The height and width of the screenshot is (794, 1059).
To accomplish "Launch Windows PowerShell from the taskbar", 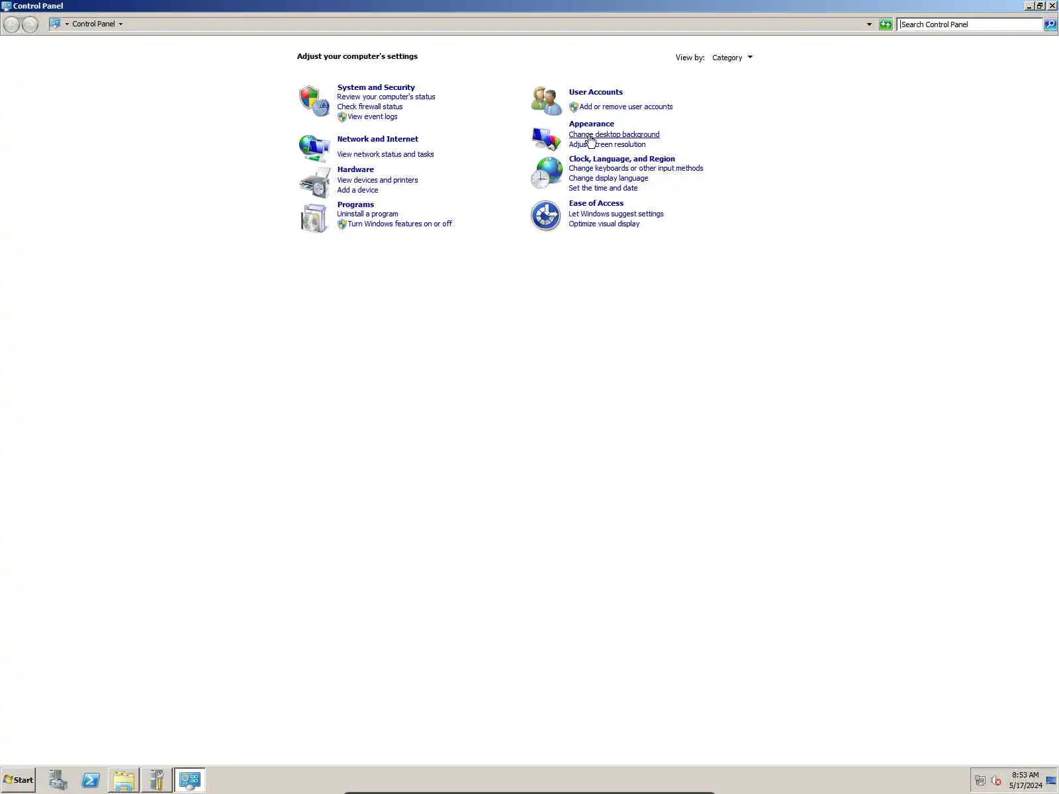I will pyautogui.click(x=91, y=780).
